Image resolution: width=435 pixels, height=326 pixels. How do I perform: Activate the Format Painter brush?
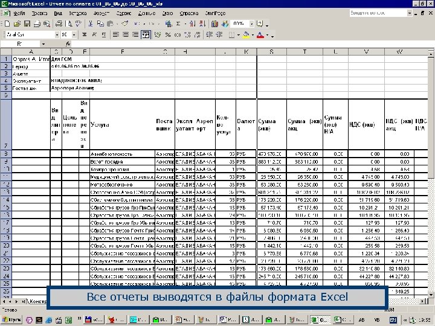(125, 24)
